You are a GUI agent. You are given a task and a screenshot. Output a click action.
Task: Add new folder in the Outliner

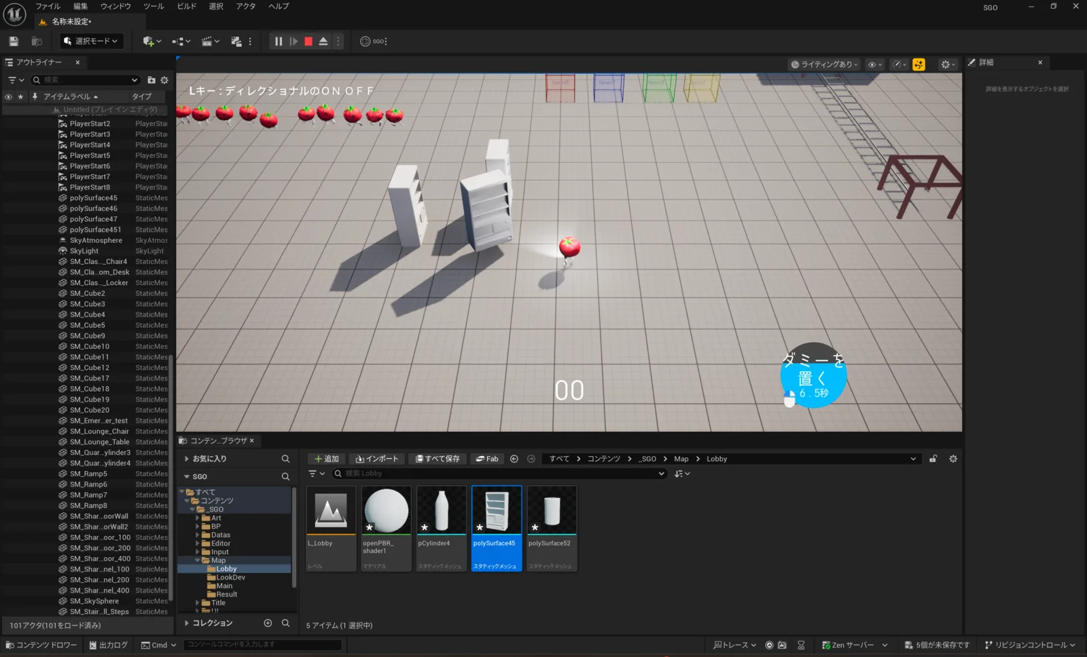152,80
